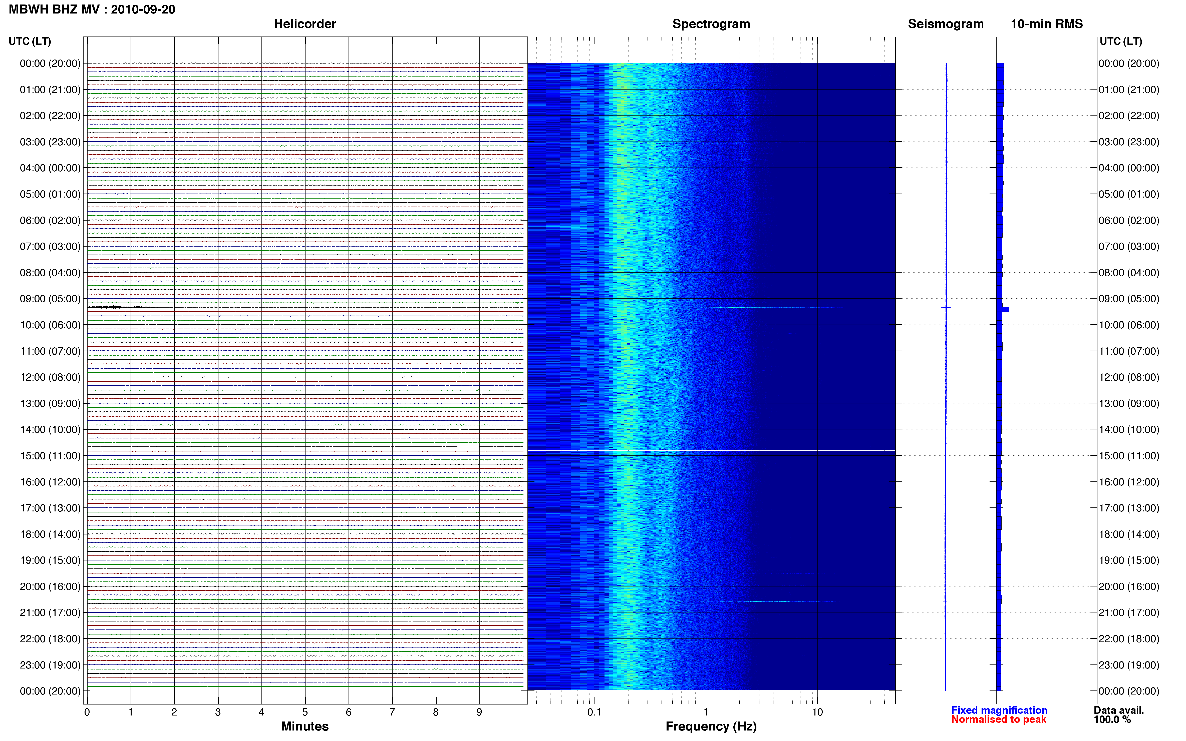The image size is (1186, 741).
Task: Click the "Frequency (Hz)" axis label
Action: click(711, 726)
